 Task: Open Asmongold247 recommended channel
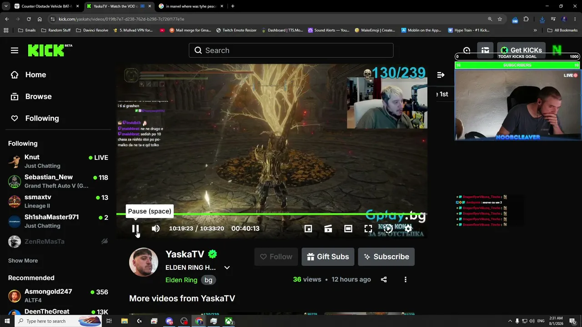tap(58, 296)
